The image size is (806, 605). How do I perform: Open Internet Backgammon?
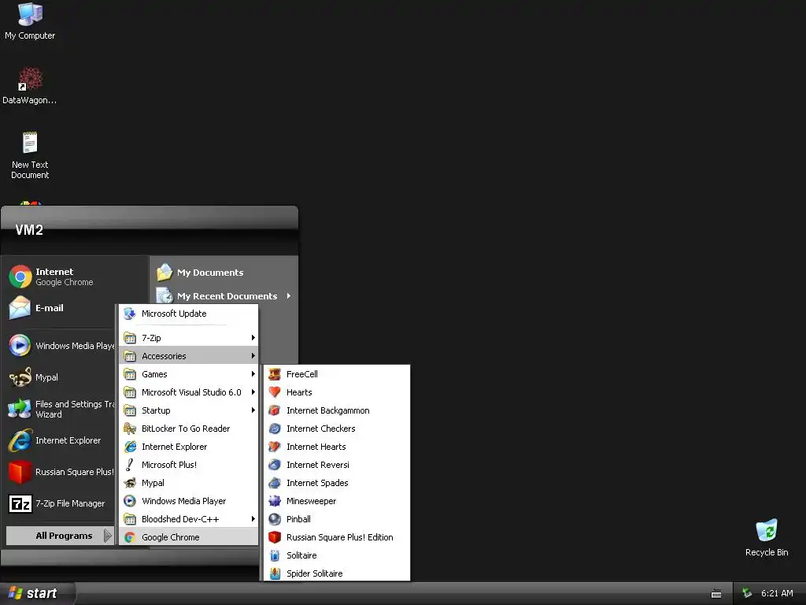tap(337, 410)
